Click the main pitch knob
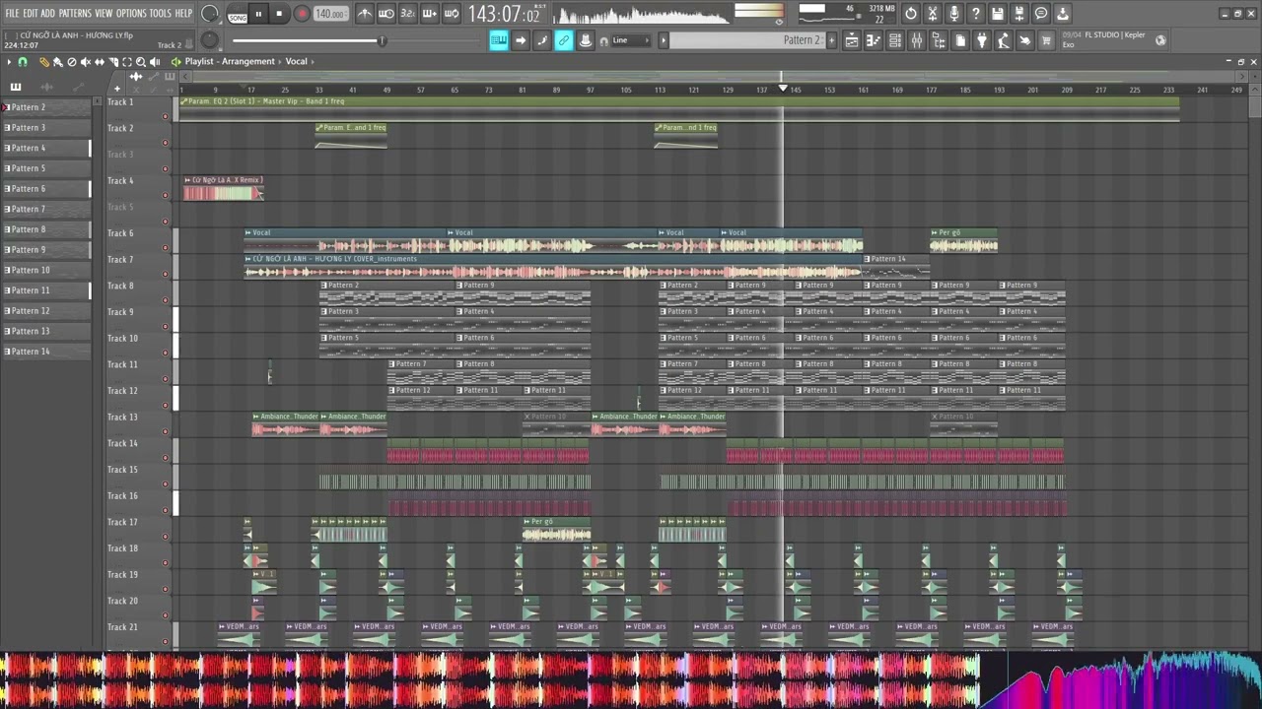The image size is (1262, 709). (209, 40)
